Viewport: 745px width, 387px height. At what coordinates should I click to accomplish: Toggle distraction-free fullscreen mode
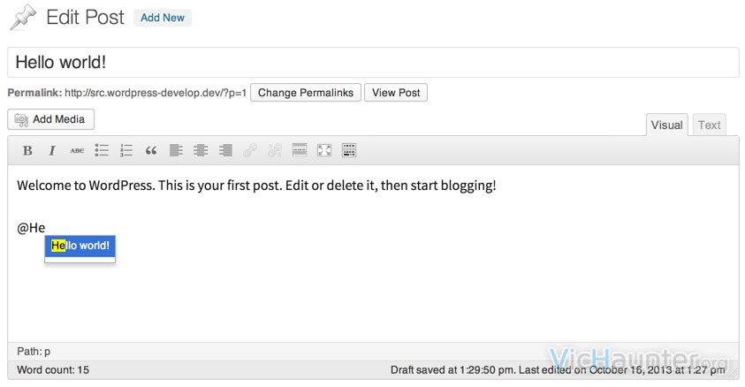tap(324, 150)
